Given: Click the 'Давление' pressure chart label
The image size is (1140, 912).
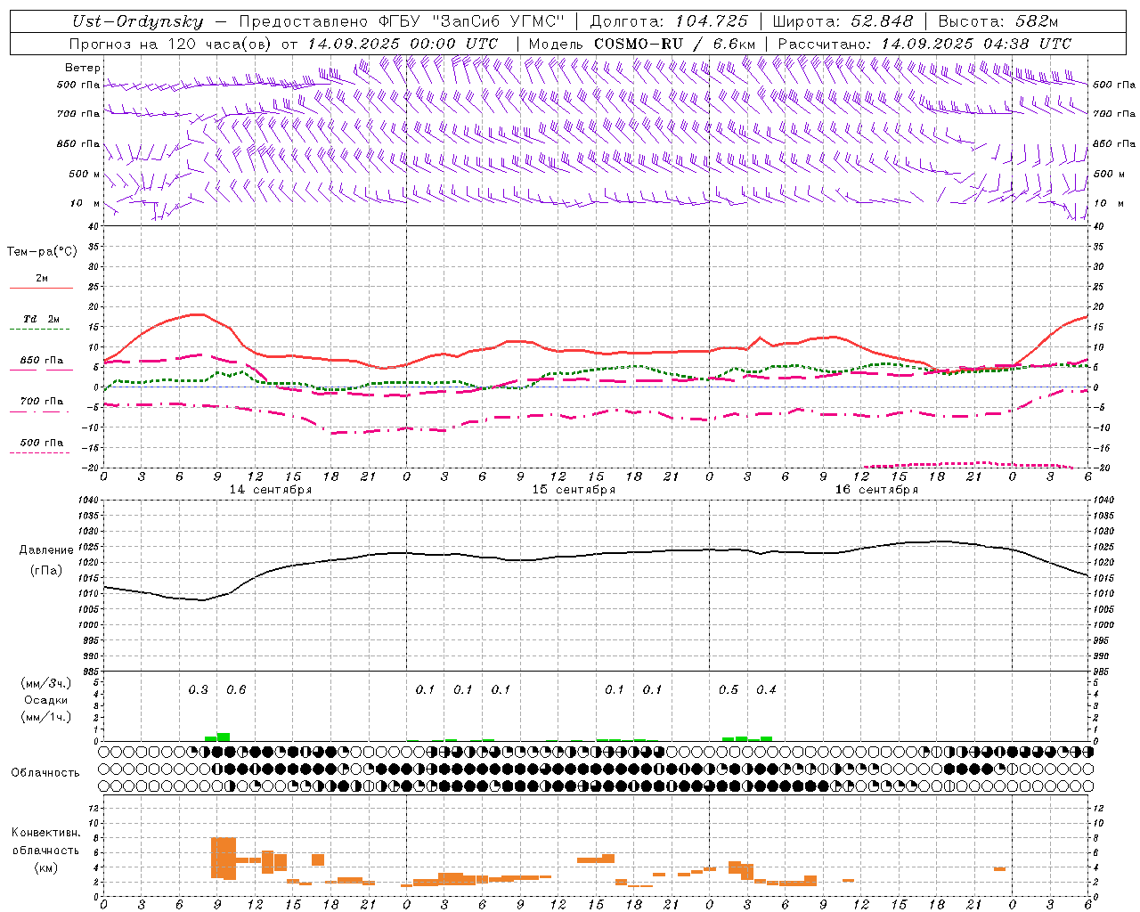Looking at the screenshot, I should [46, 550].
